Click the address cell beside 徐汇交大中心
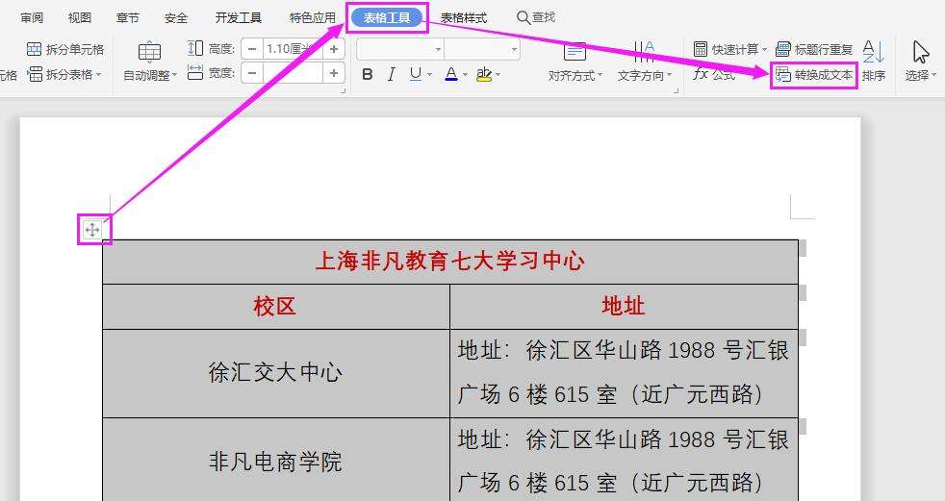This screenshot has height=501, width=945. 624,373
